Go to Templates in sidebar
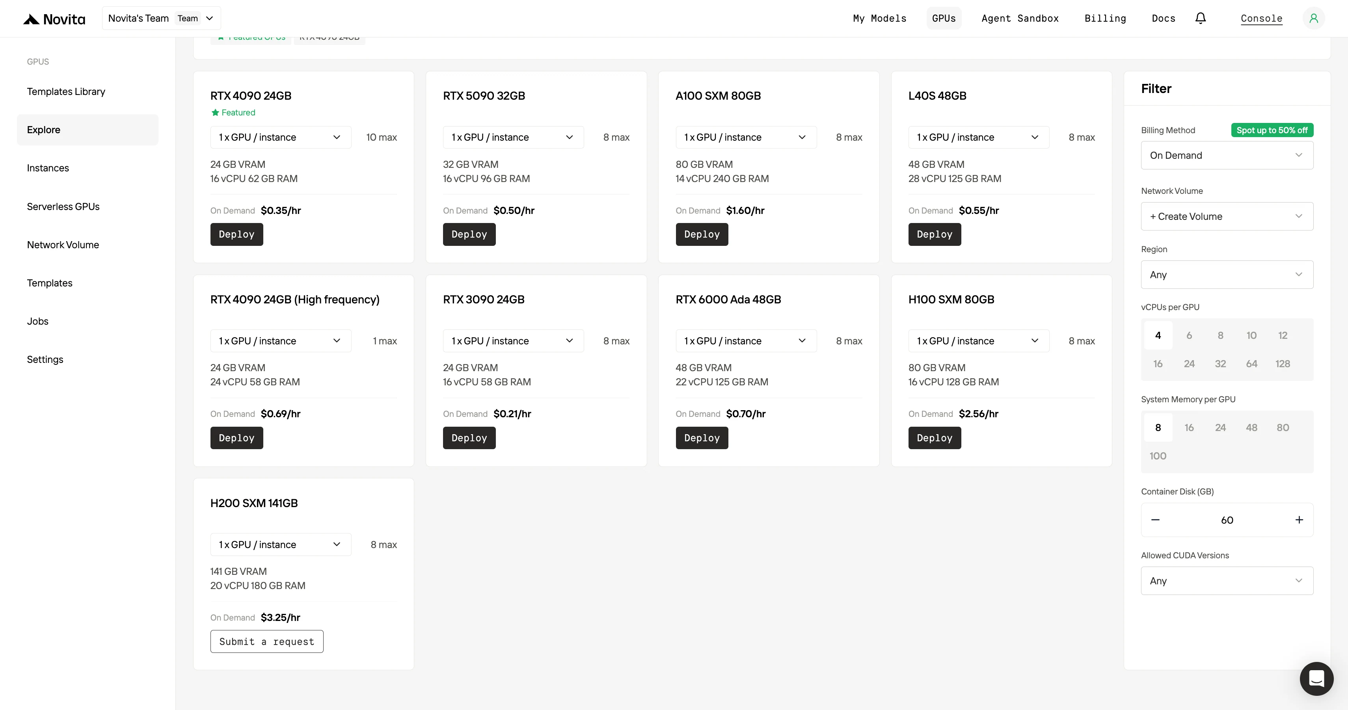 click(x=88, y=283)
